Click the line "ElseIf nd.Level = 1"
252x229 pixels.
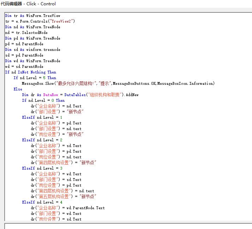pyautogui.click(x=42, y=117)
